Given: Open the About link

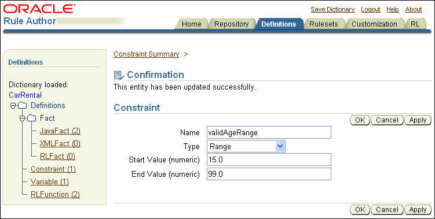Looking at the screenshot, I should pyautogui.click(x=414, y=9).
